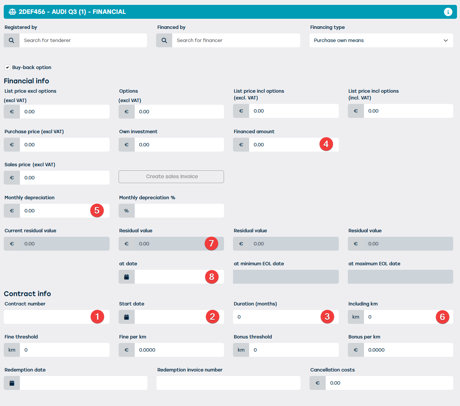Click the Fine per km input field

179,350
